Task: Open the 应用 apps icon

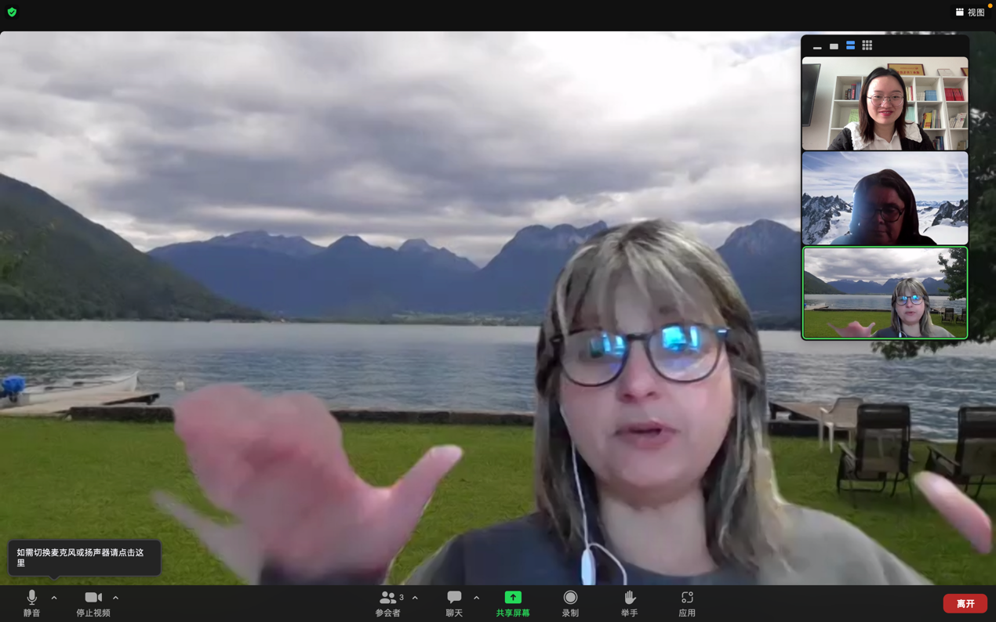Action: [687, 598]
